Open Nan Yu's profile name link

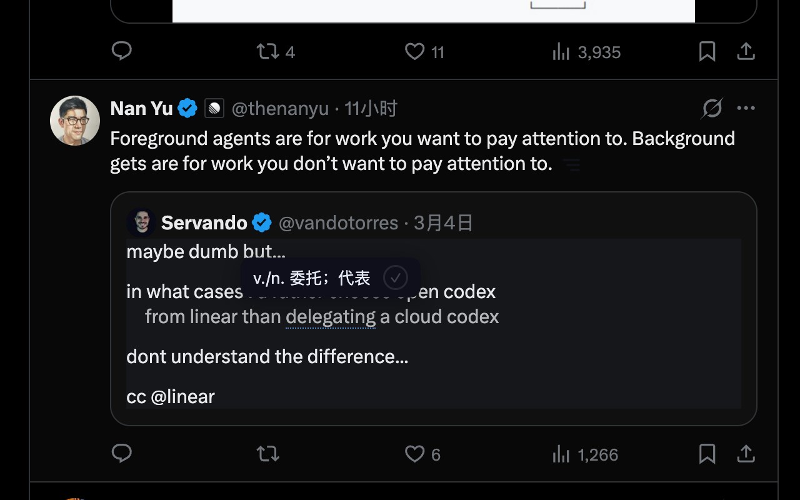(x=141, y=109)
